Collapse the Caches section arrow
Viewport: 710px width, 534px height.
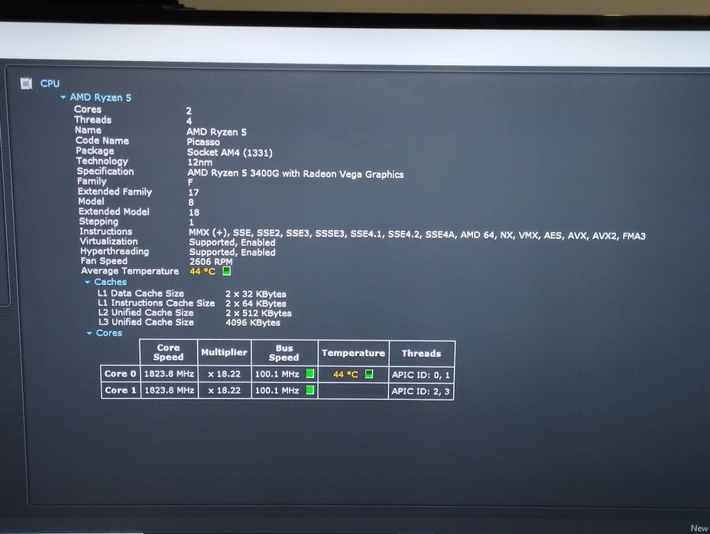point(87,282)
